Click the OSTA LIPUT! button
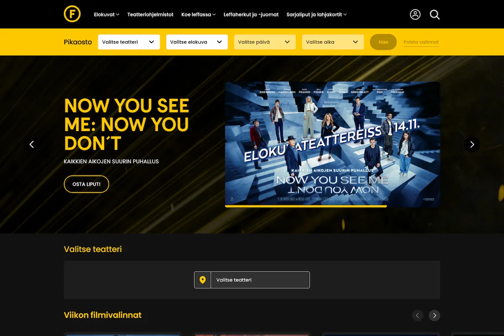 coord(86,184)
